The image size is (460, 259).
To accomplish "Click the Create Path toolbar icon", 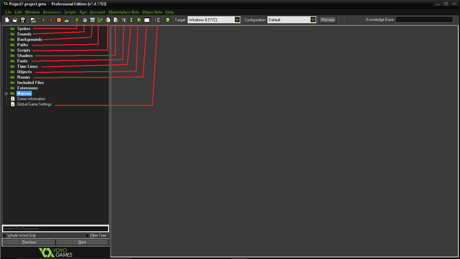I will tap(100, 20).
